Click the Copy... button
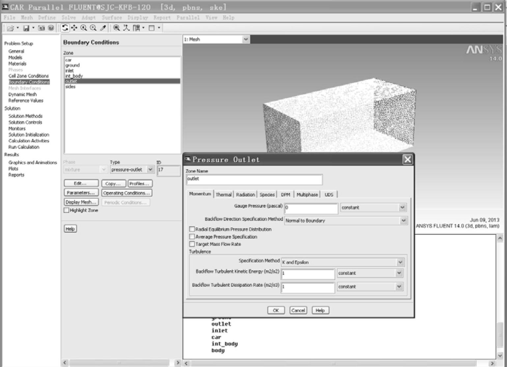 (113, 183)
